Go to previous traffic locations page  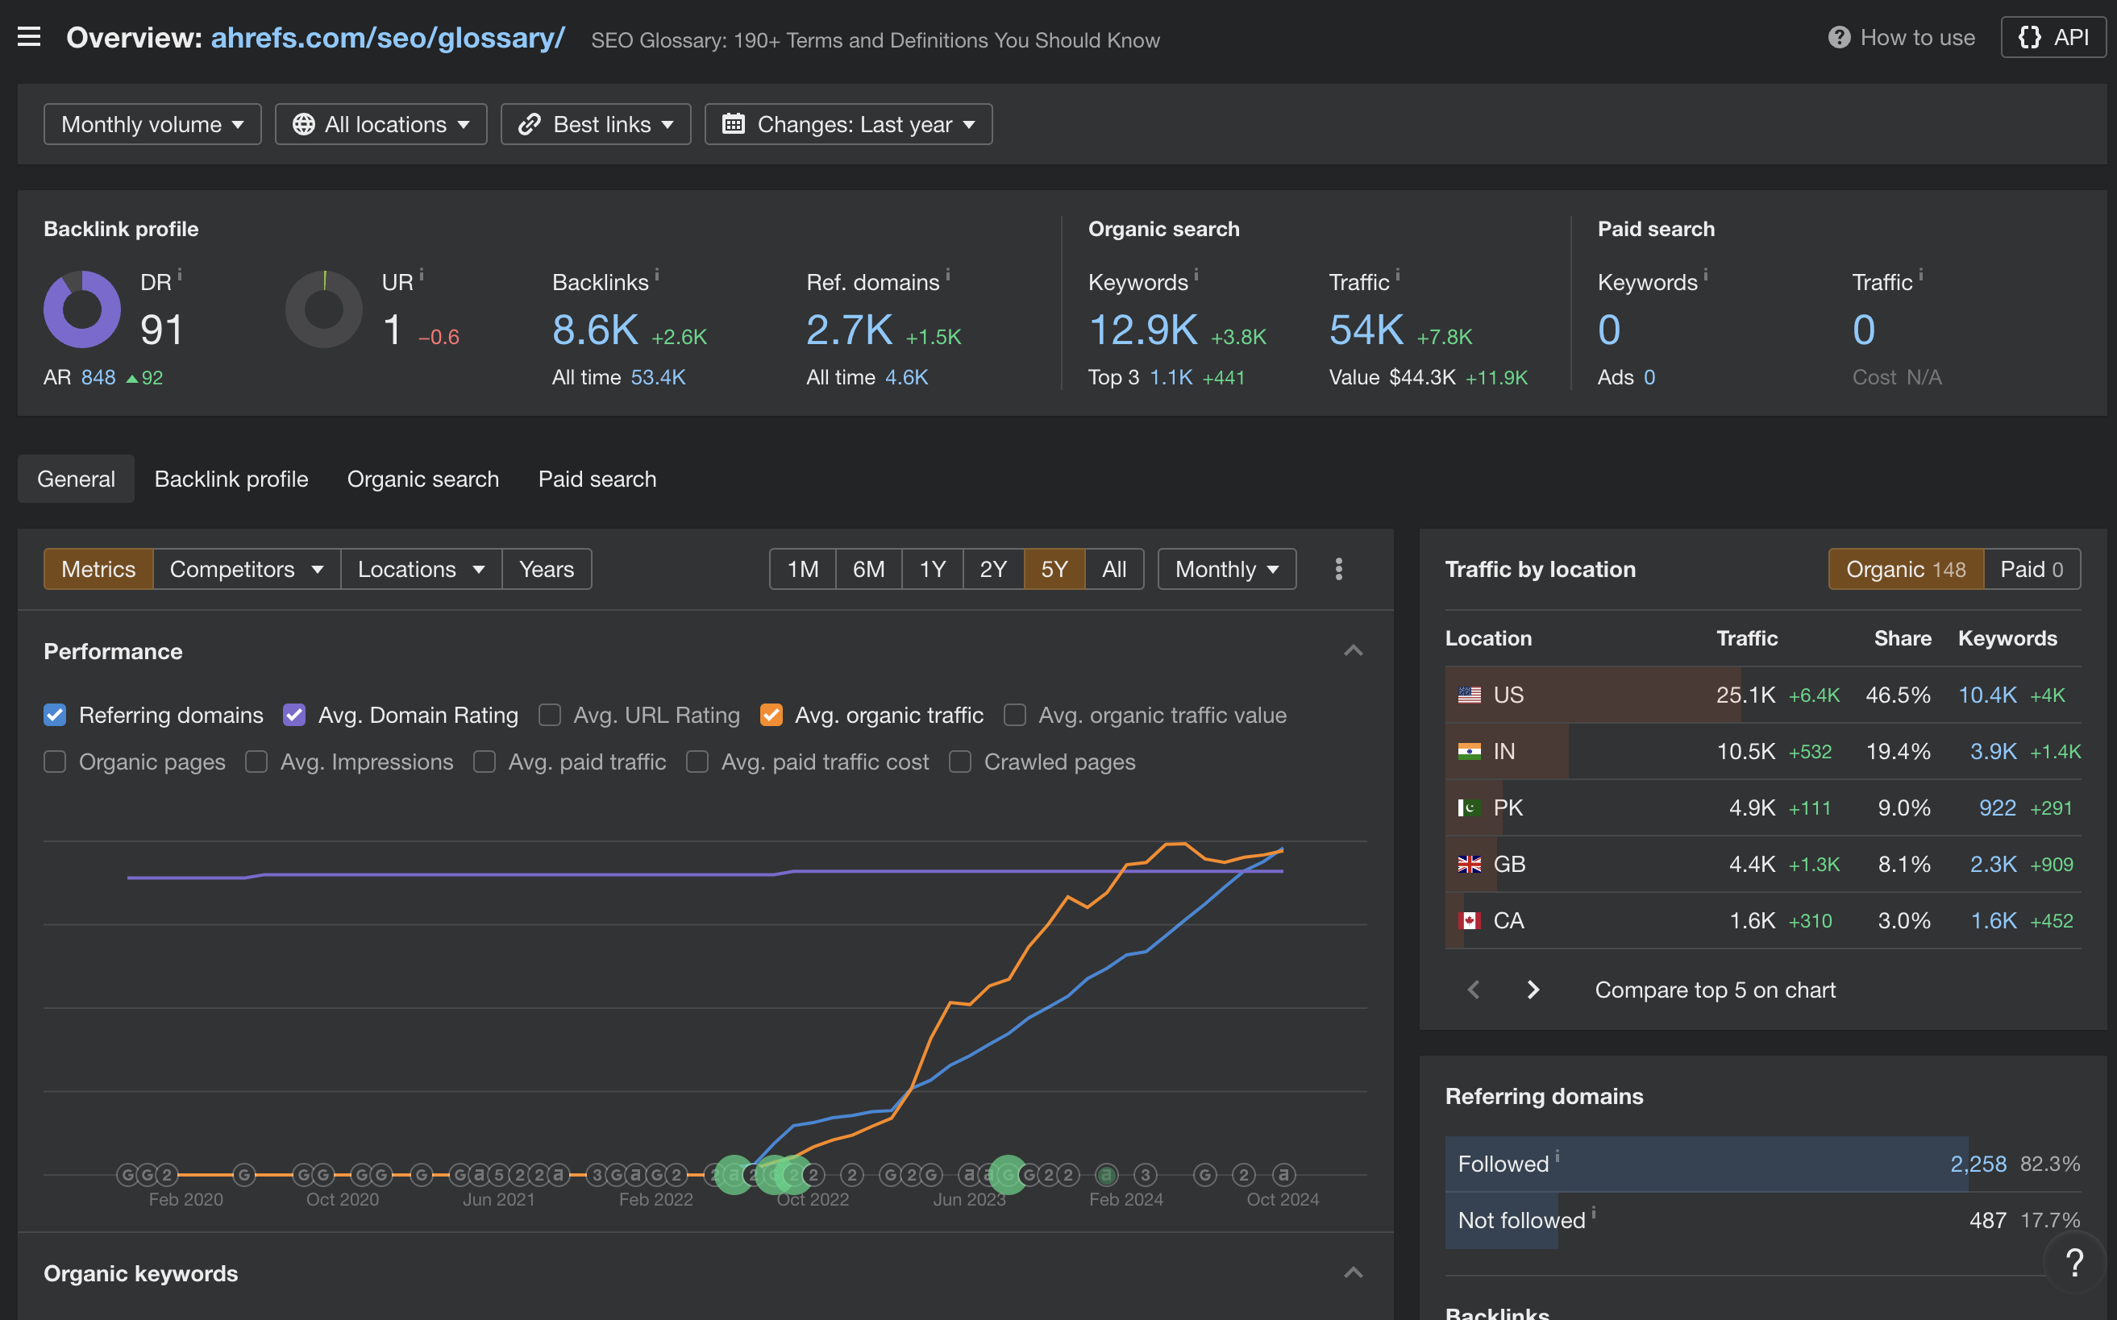(1474, 989)
